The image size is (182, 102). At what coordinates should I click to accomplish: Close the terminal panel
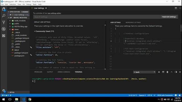pos(180,72)
